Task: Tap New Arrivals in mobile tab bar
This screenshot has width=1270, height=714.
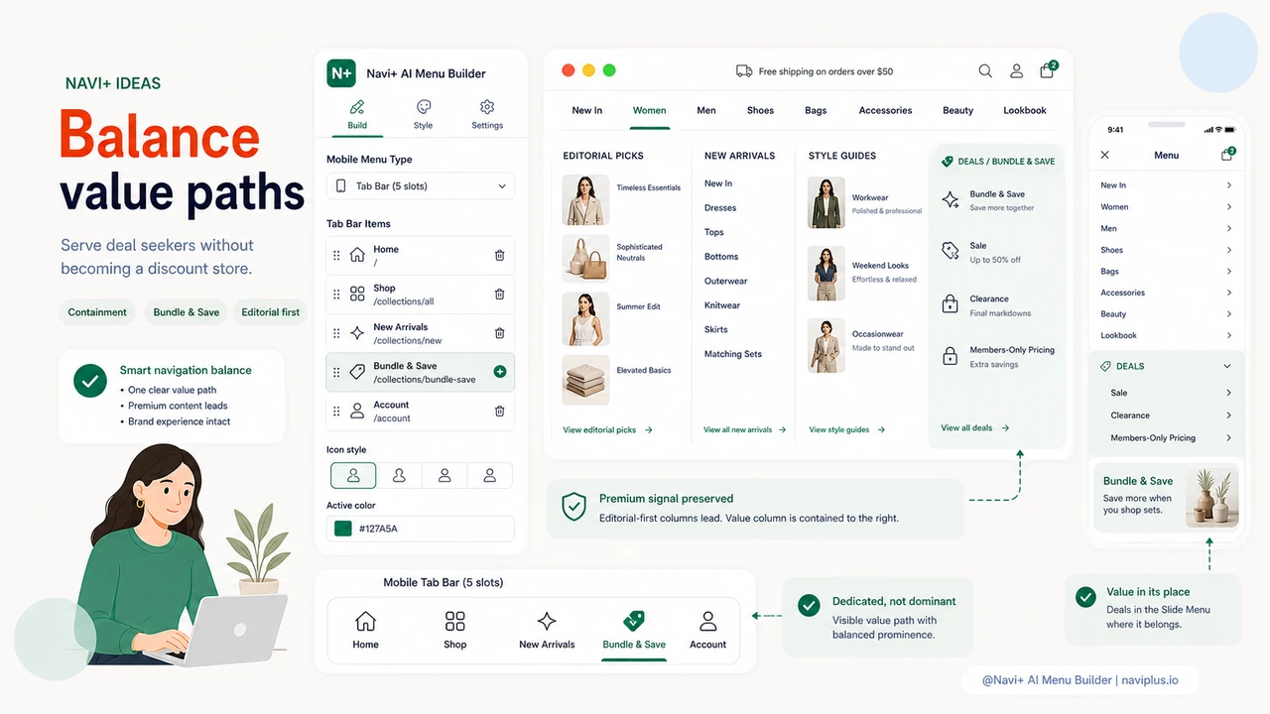Action: (547, 631)
